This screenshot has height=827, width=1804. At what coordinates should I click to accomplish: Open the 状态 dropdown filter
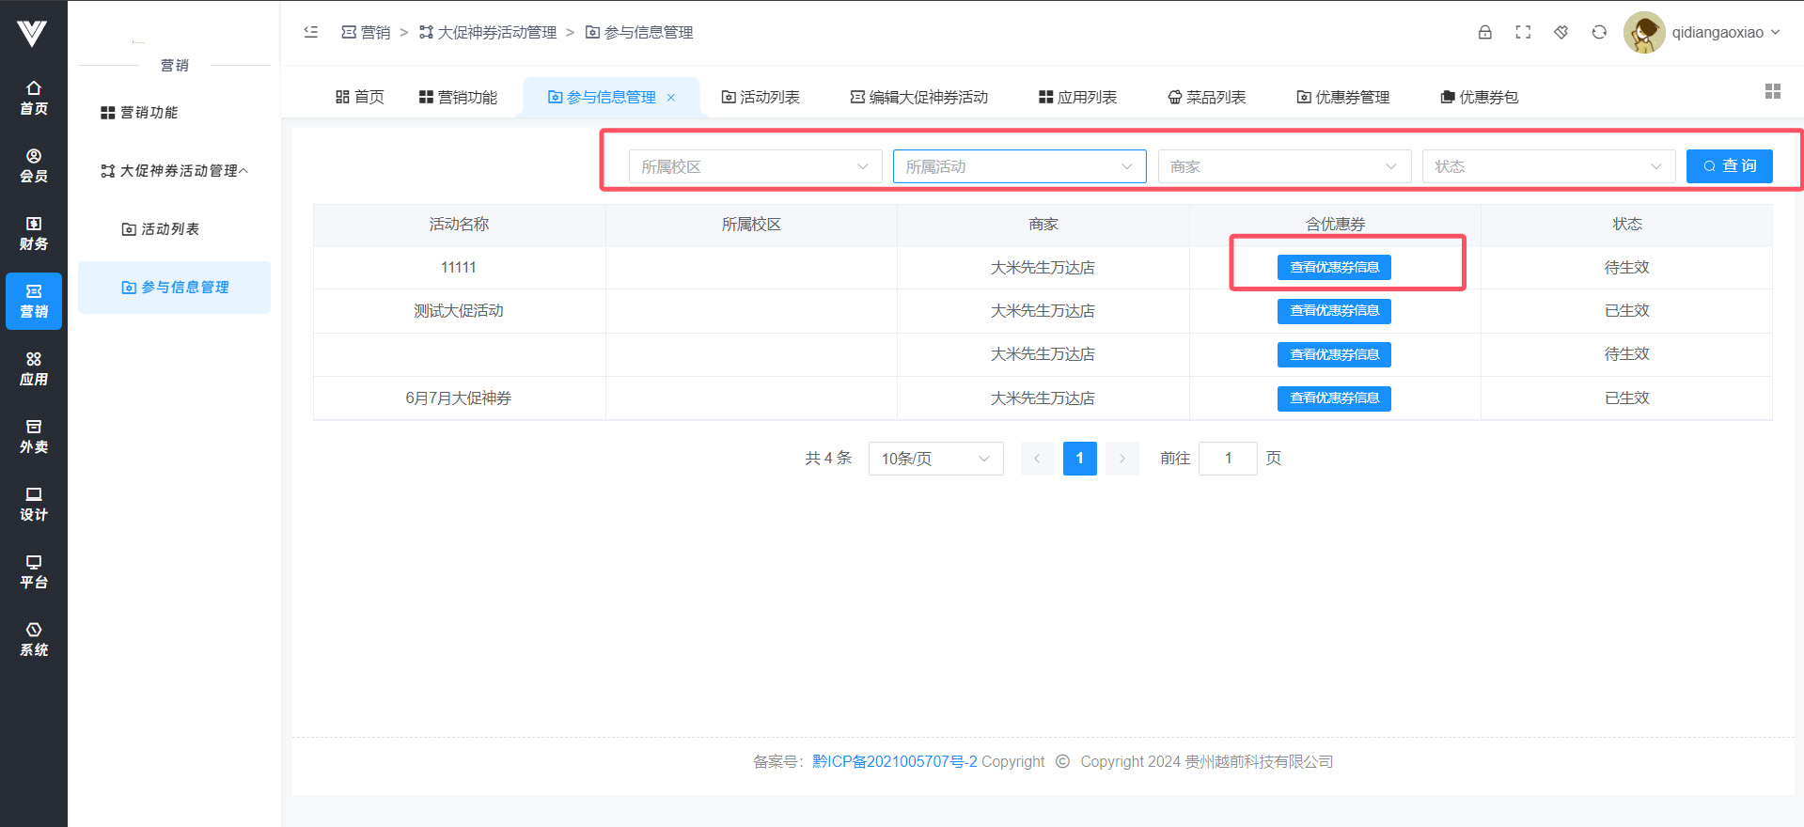(x=1547, y=166)
